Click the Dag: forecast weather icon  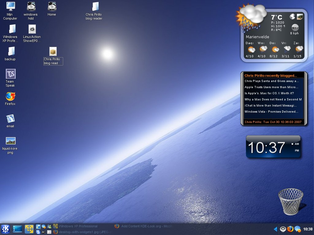tap(251, 49)
